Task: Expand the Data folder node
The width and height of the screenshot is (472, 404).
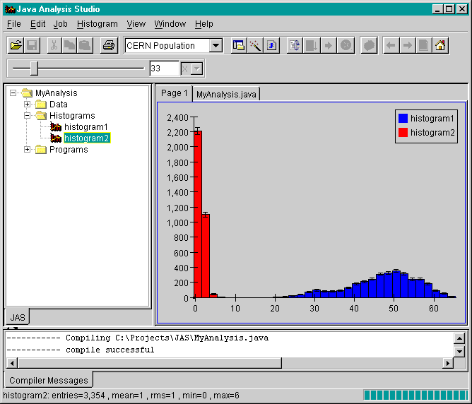Action: (28, 105)
